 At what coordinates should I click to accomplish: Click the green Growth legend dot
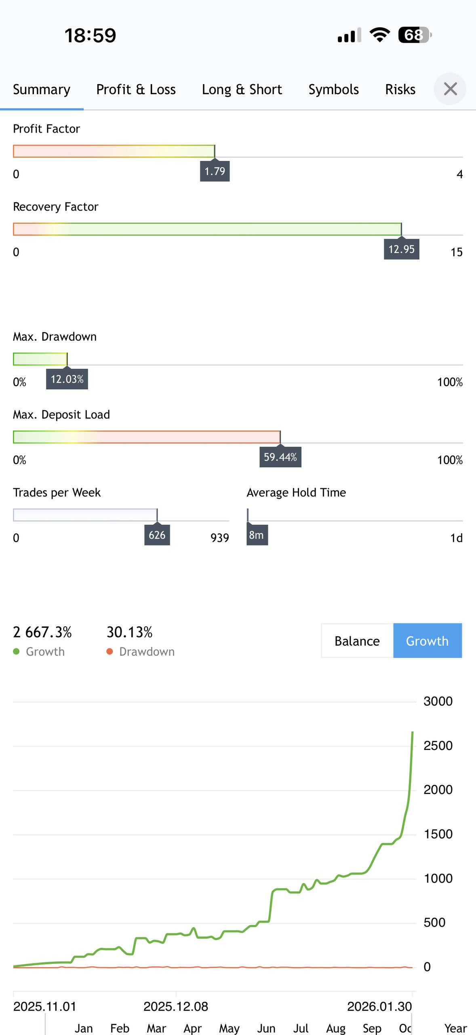pos(17,651)
